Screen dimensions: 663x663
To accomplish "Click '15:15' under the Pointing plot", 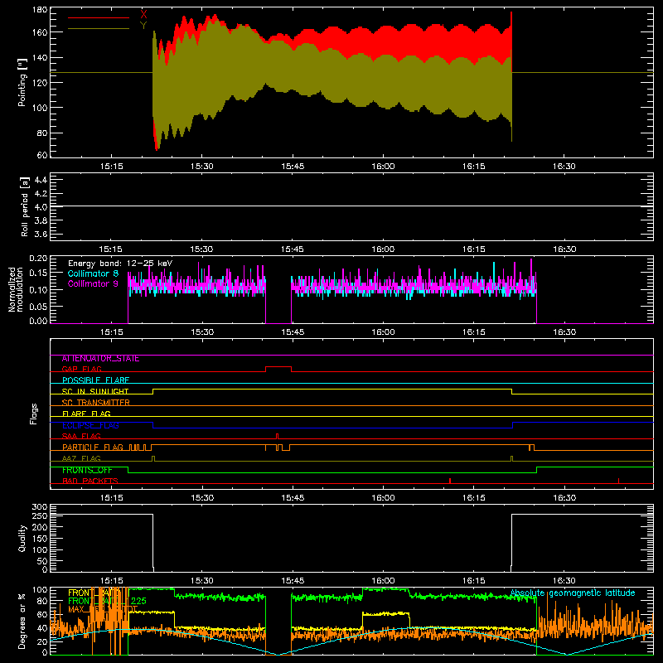I will [x=111, y=167].
